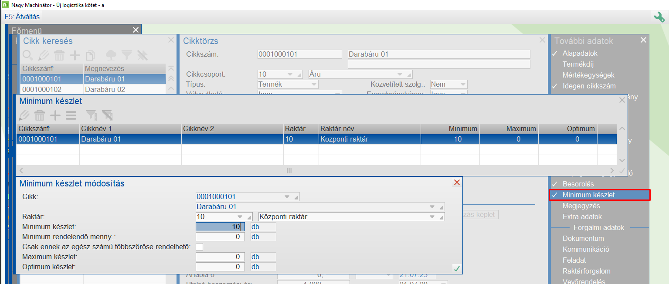
Task: Open the Típus Termék dropdown
Action: (314, 84)
